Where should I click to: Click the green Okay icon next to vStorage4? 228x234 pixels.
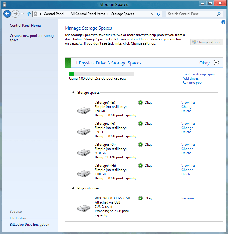tap(140, 166)
